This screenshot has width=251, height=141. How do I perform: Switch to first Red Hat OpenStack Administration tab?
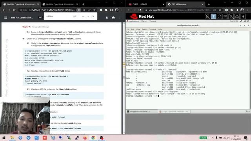pyautogui.click(x=21, y=4)
